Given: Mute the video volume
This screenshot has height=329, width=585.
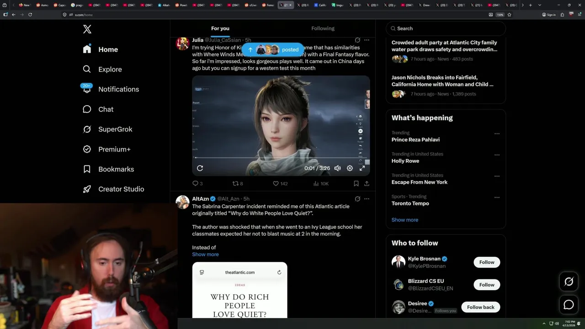Looking at the screenshot, I should click(337, 168).
